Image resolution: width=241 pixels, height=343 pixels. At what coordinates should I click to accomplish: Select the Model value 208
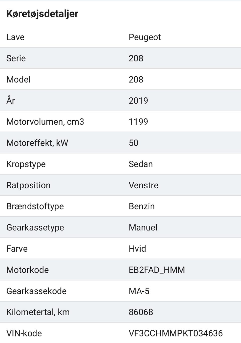point(136,80)
